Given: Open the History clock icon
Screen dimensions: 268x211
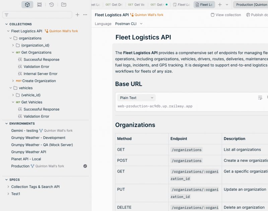Looking at the screenshot, I should click(x=52, y=5).
